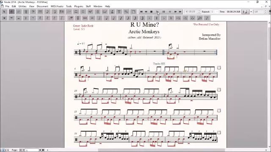271x152 pixels.
Task: Choose the tie tool
Action: [193, 18]
